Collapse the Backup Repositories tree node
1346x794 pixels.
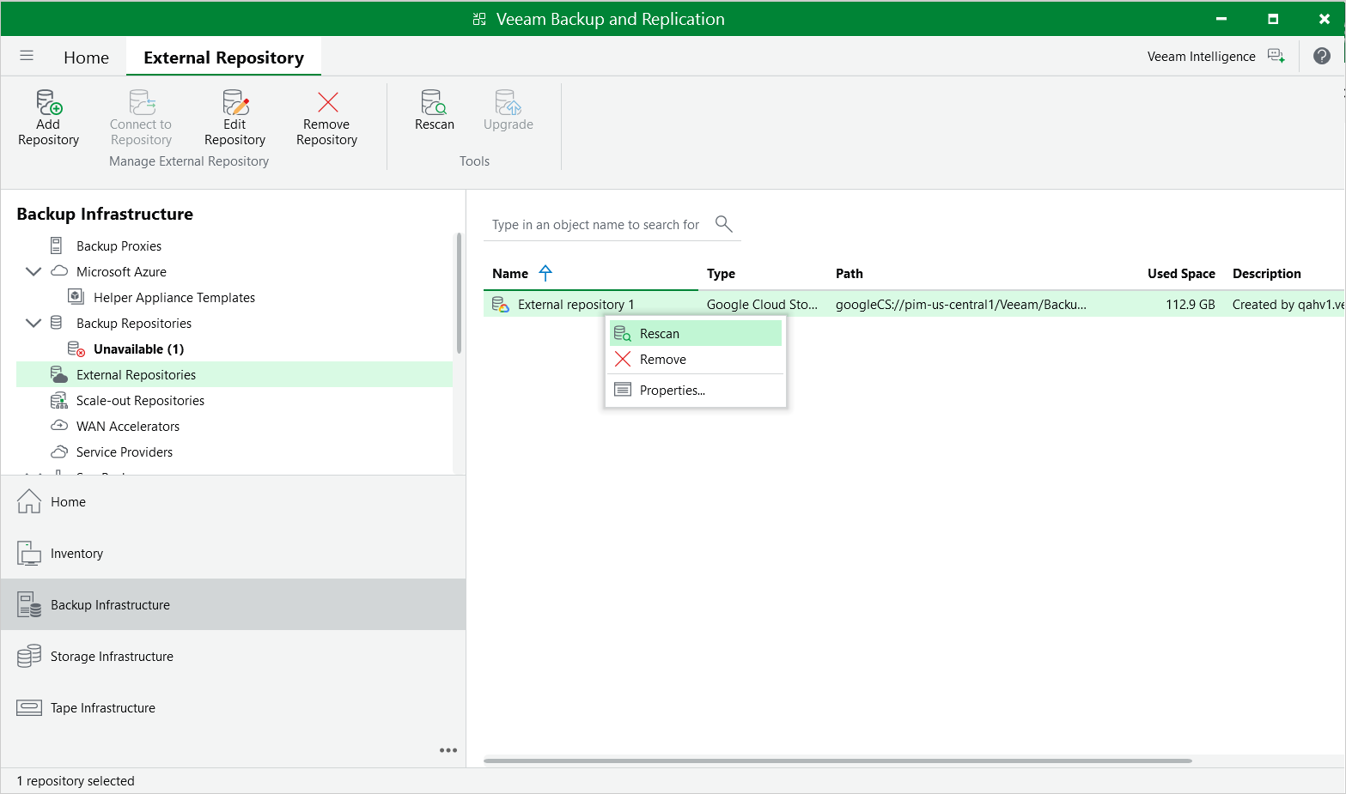click(x=33, y=323)
